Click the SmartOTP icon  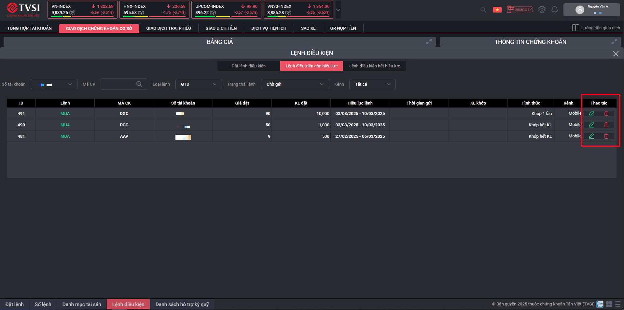tap(520, 9)
